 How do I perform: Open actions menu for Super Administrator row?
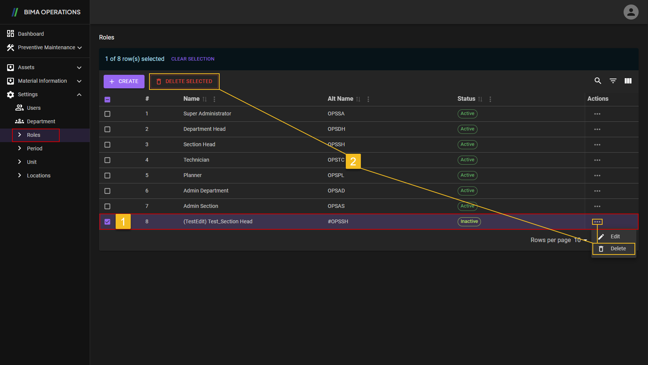pos(597,114)
